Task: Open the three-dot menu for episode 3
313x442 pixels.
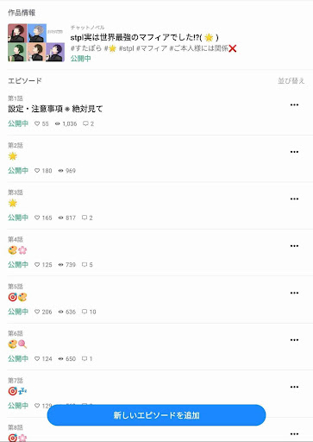Action: click(294, 199)
